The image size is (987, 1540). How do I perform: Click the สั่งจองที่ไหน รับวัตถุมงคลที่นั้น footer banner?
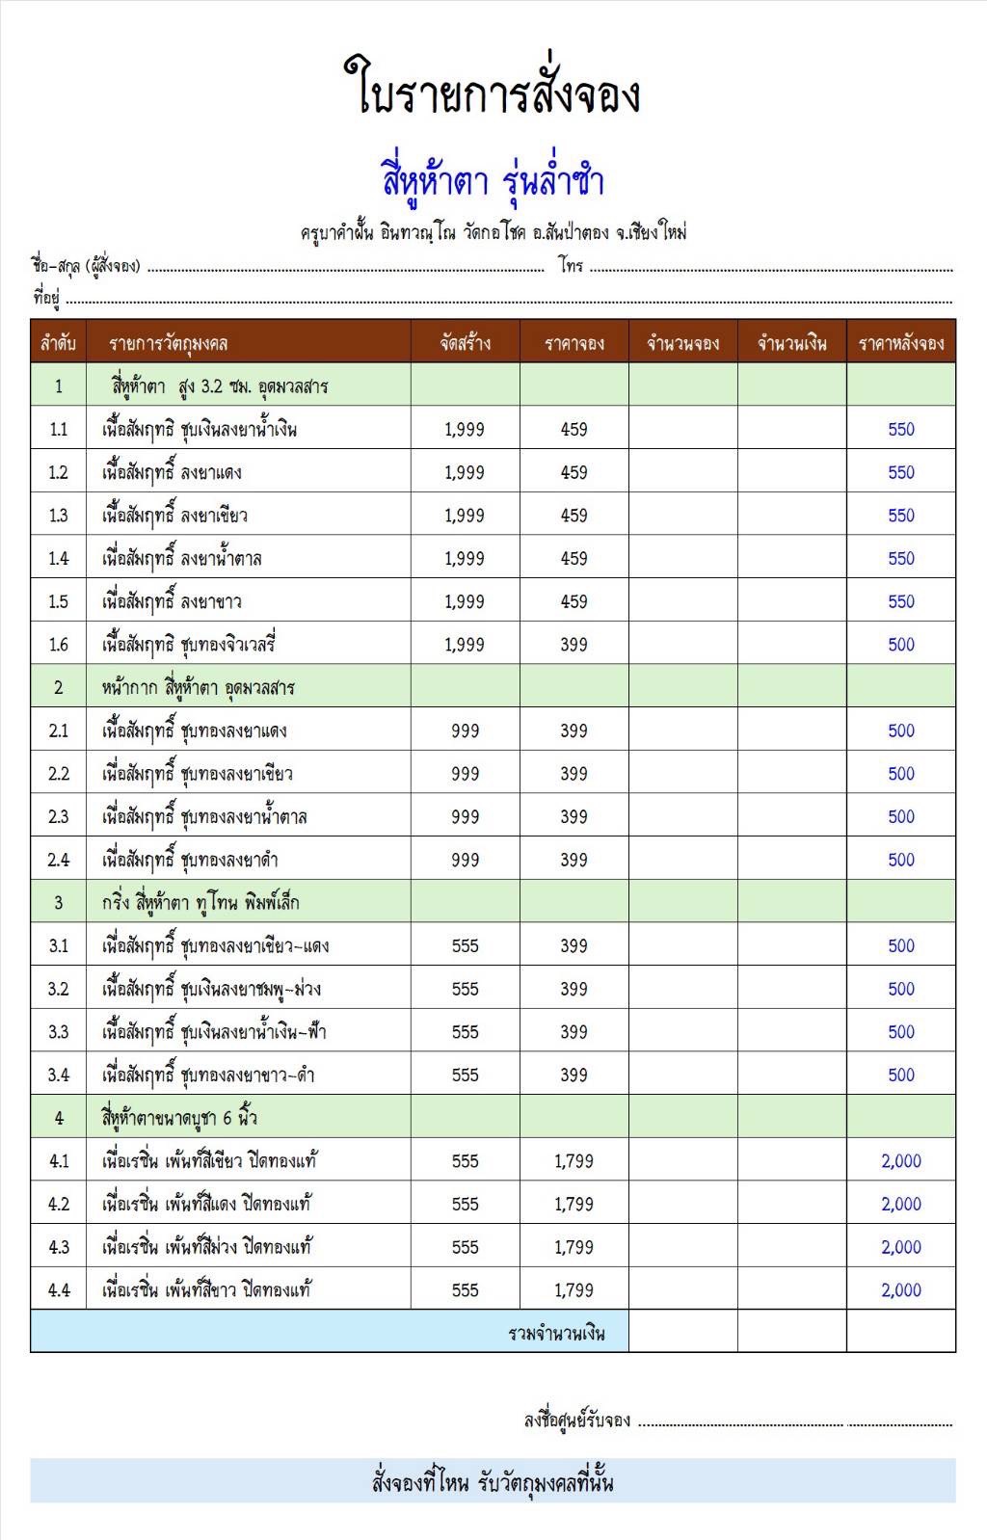(493, 1482)
